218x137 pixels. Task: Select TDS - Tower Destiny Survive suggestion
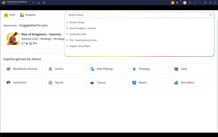click(139, 40)
